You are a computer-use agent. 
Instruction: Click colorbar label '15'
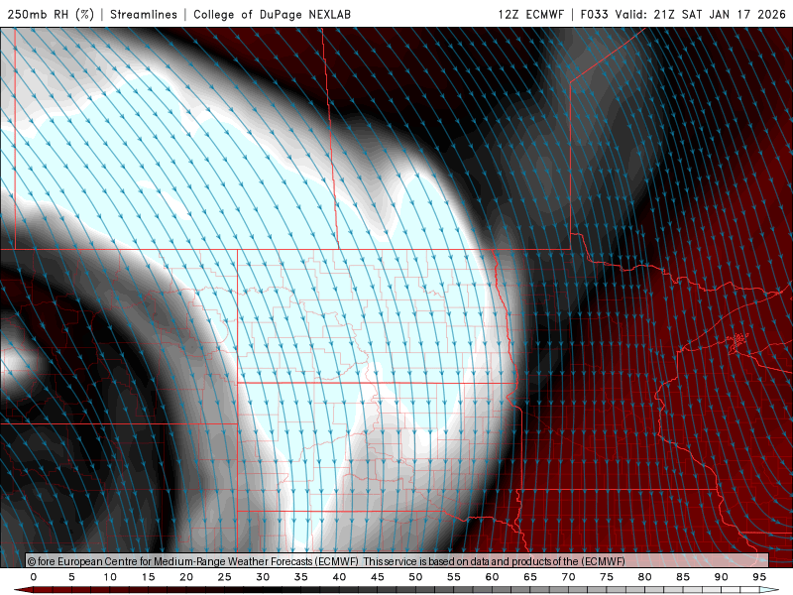point(148,577)
